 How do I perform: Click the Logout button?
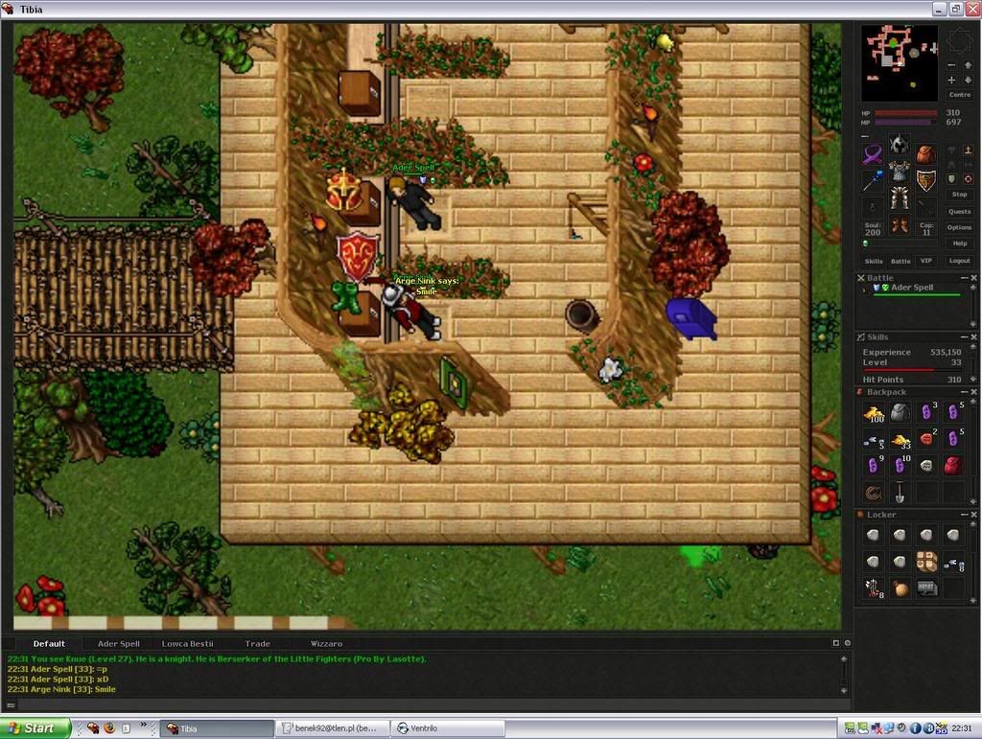click(959, 261)
